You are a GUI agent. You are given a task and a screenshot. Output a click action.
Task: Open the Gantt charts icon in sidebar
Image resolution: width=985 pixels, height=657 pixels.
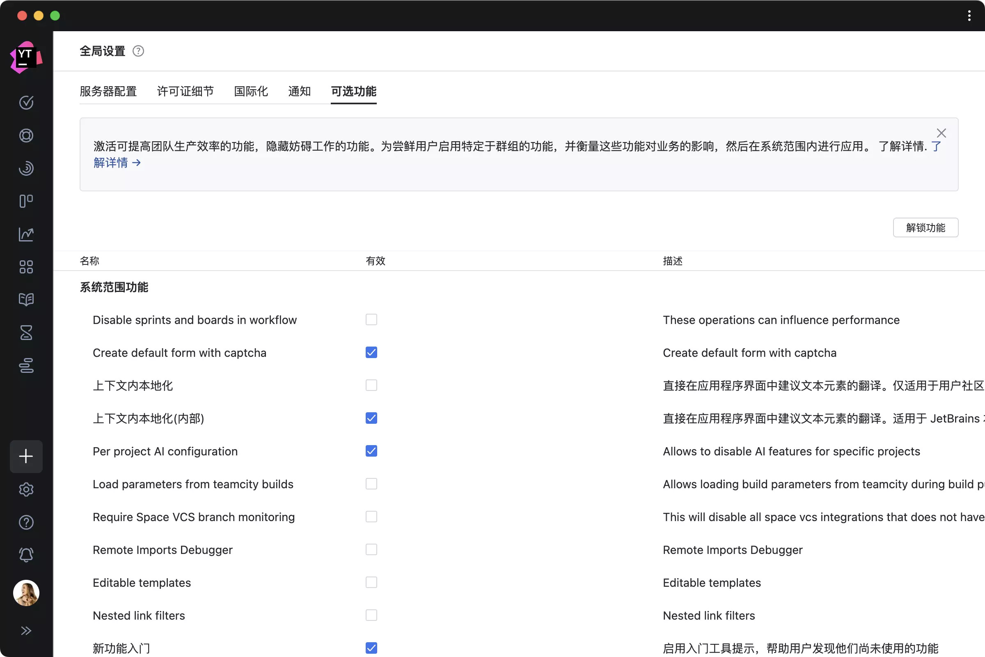pyautogui.click(x=26, y=365)
